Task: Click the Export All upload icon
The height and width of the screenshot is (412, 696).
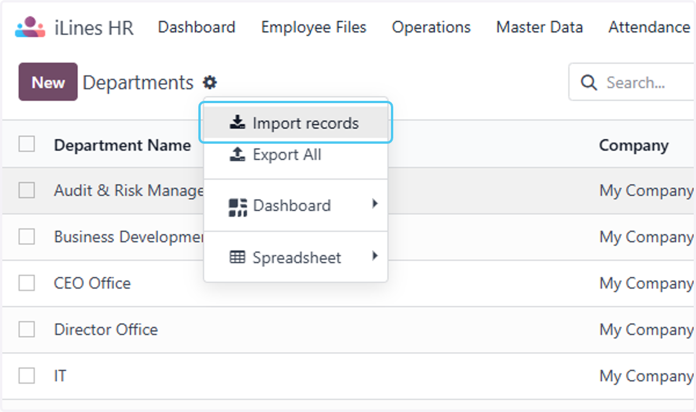Action: tap(237, 155)
